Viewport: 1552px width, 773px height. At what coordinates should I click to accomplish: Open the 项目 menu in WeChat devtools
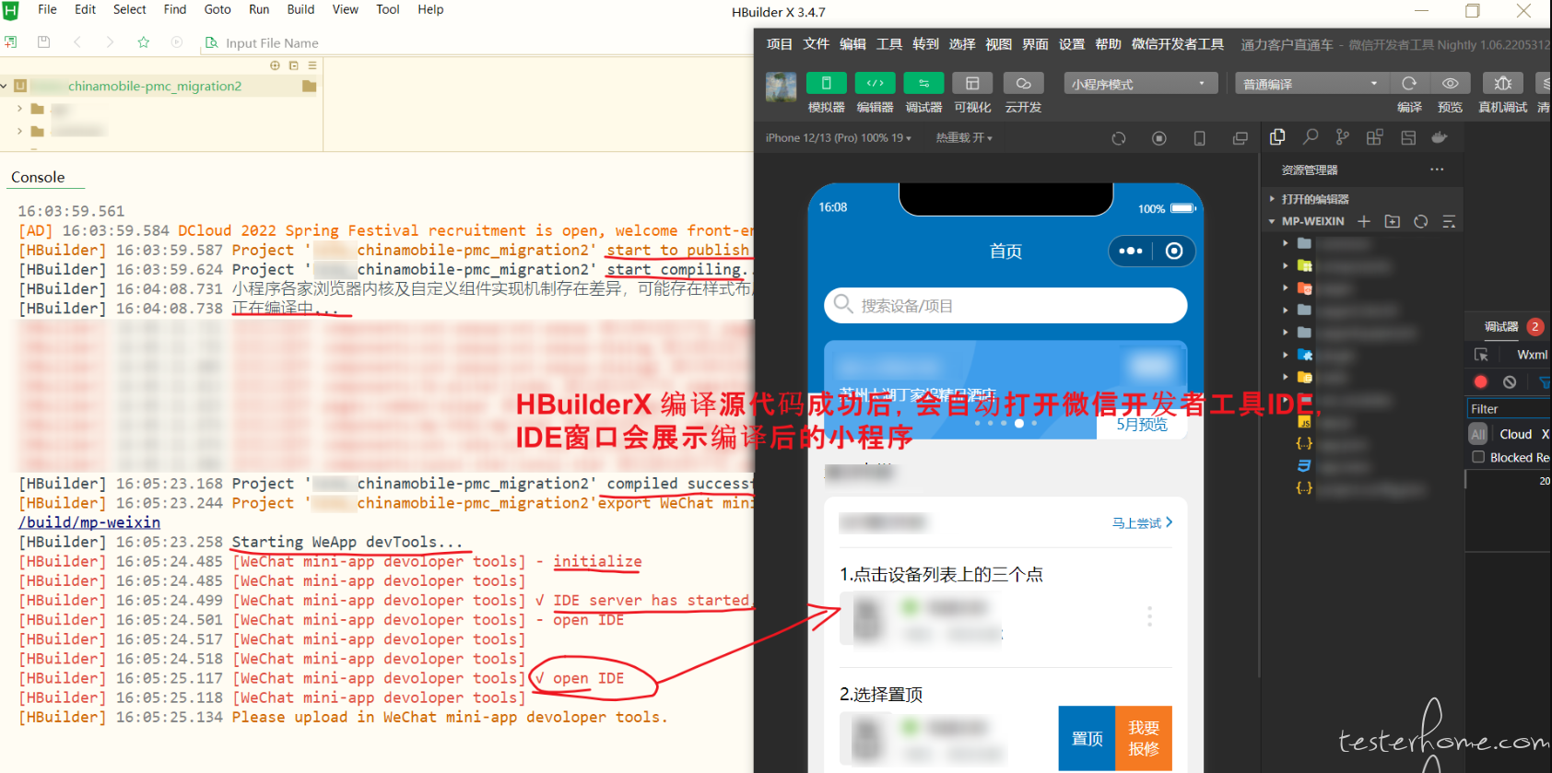[x=780, y=44]
